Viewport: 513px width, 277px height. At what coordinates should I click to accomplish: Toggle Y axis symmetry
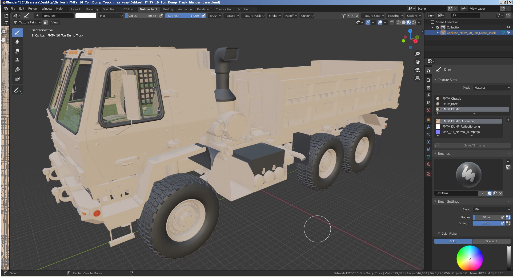[353, 16]
